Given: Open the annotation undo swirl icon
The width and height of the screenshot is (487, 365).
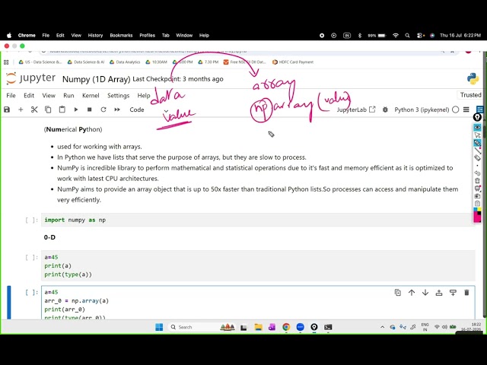Looking at the screenshot, I should (477, 173).
